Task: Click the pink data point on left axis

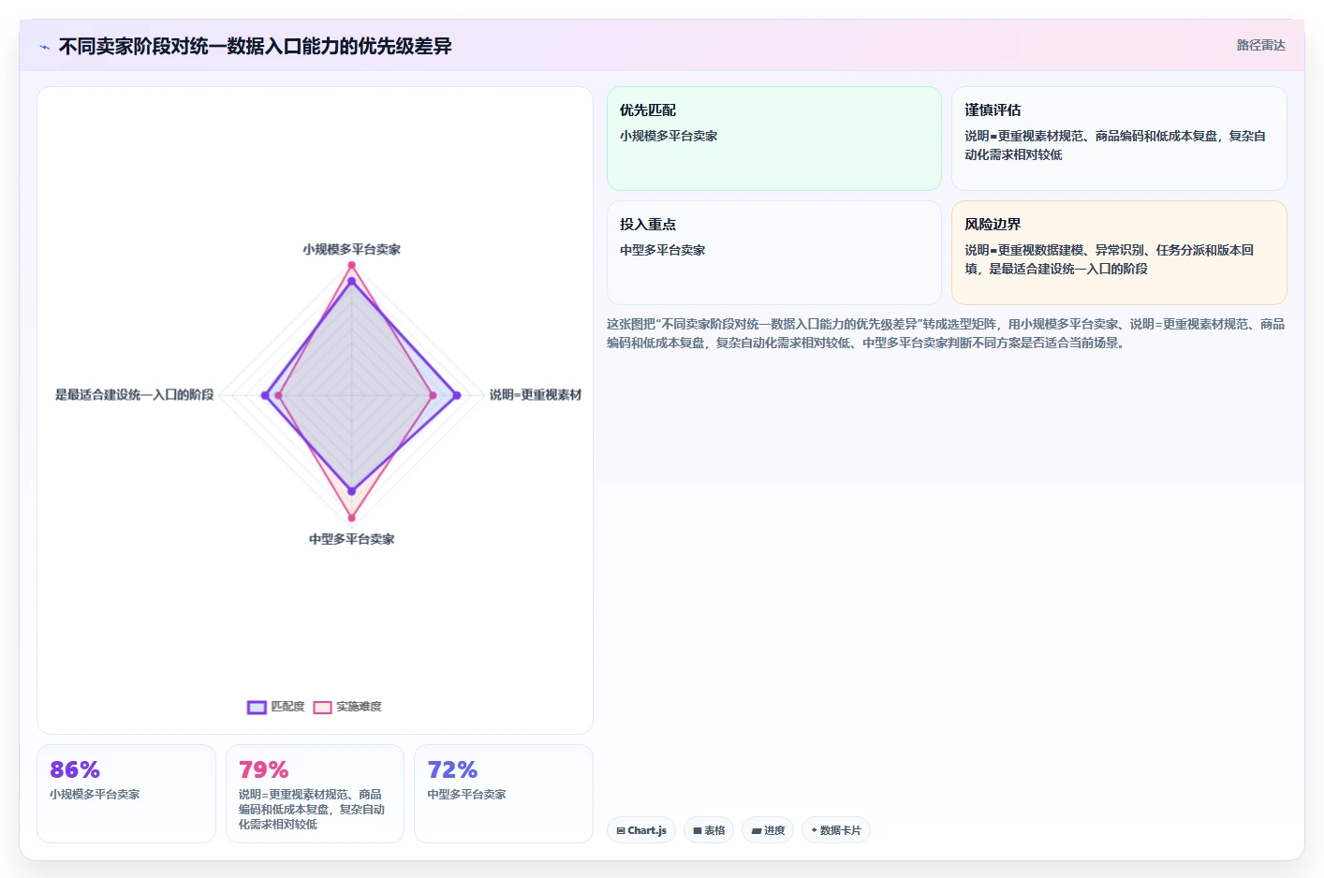Action: click(x=278, y=396)
